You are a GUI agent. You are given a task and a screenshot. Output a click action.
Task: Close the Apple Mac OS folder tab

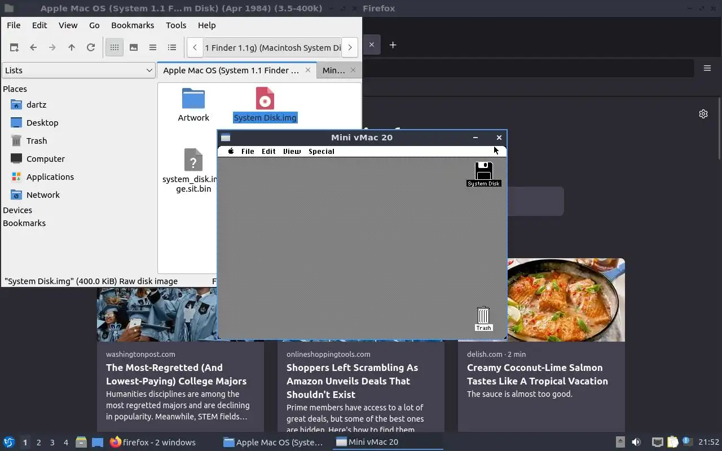308,70
